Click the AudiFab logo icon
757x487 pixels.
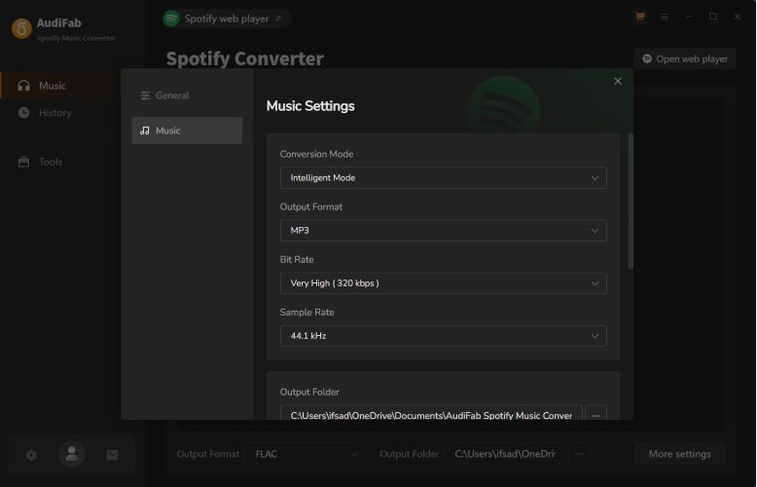(21, 29)
